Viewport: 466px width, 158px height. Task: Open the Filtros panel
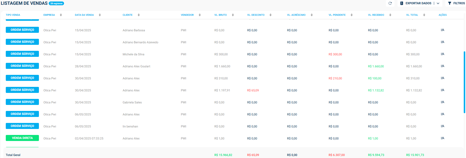pyautogui.click(x=456, y=3)
